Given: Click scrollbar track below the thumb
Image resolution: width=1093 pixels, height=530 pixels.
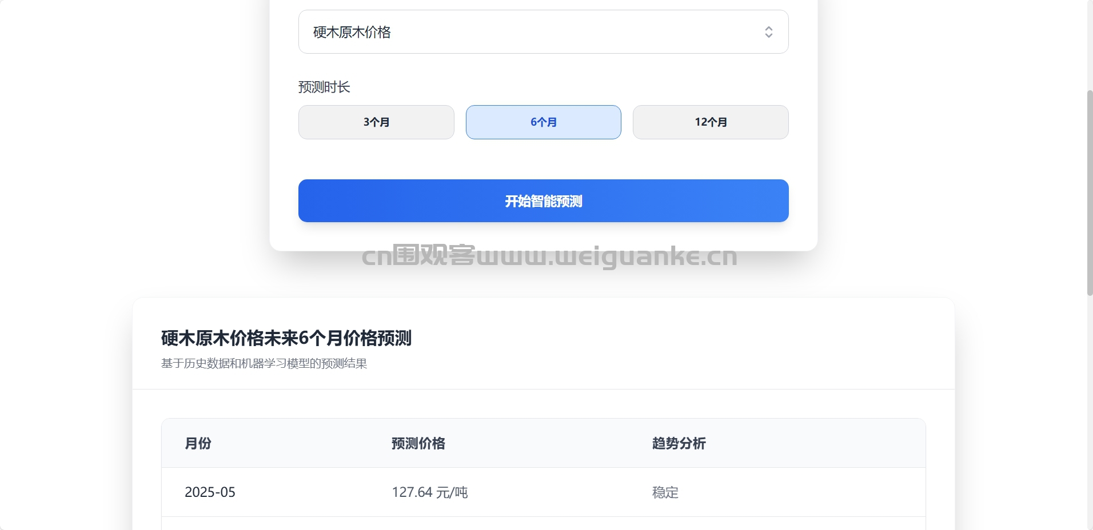Looking at the screenshot, I should click(1090, 411).
